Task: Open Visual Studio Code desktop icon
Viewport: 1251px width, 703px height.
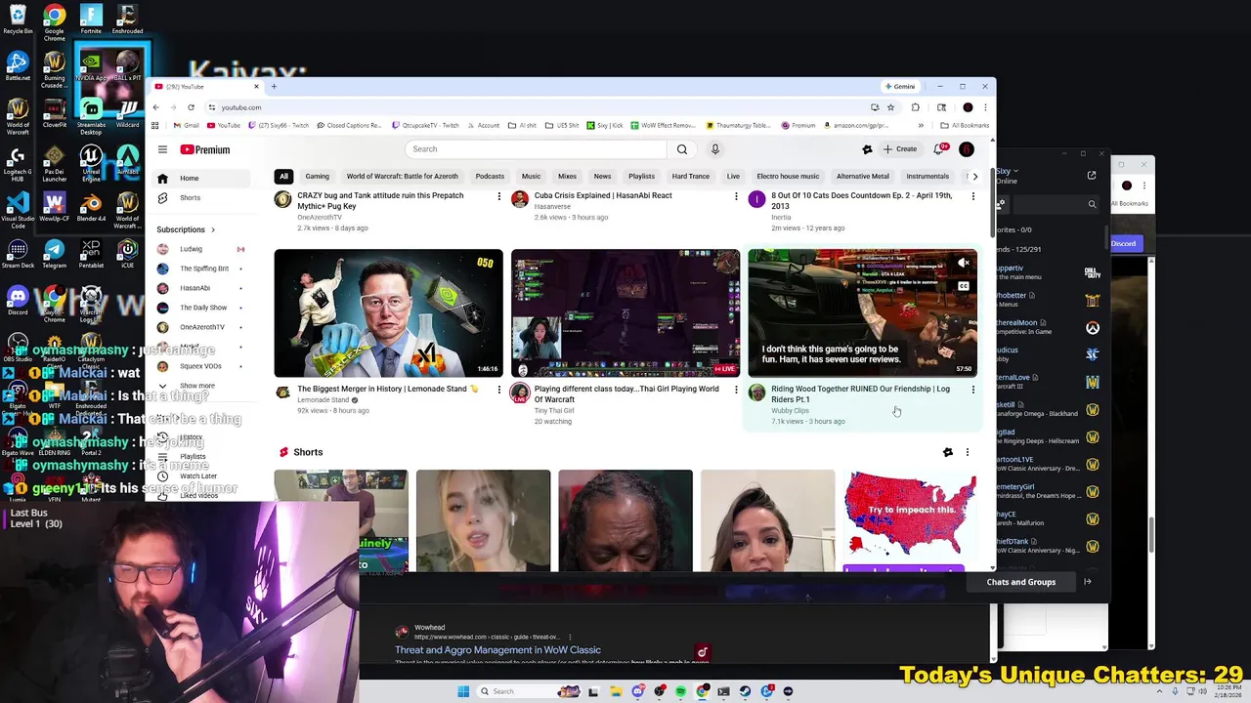Action: [x=18, y=209]
